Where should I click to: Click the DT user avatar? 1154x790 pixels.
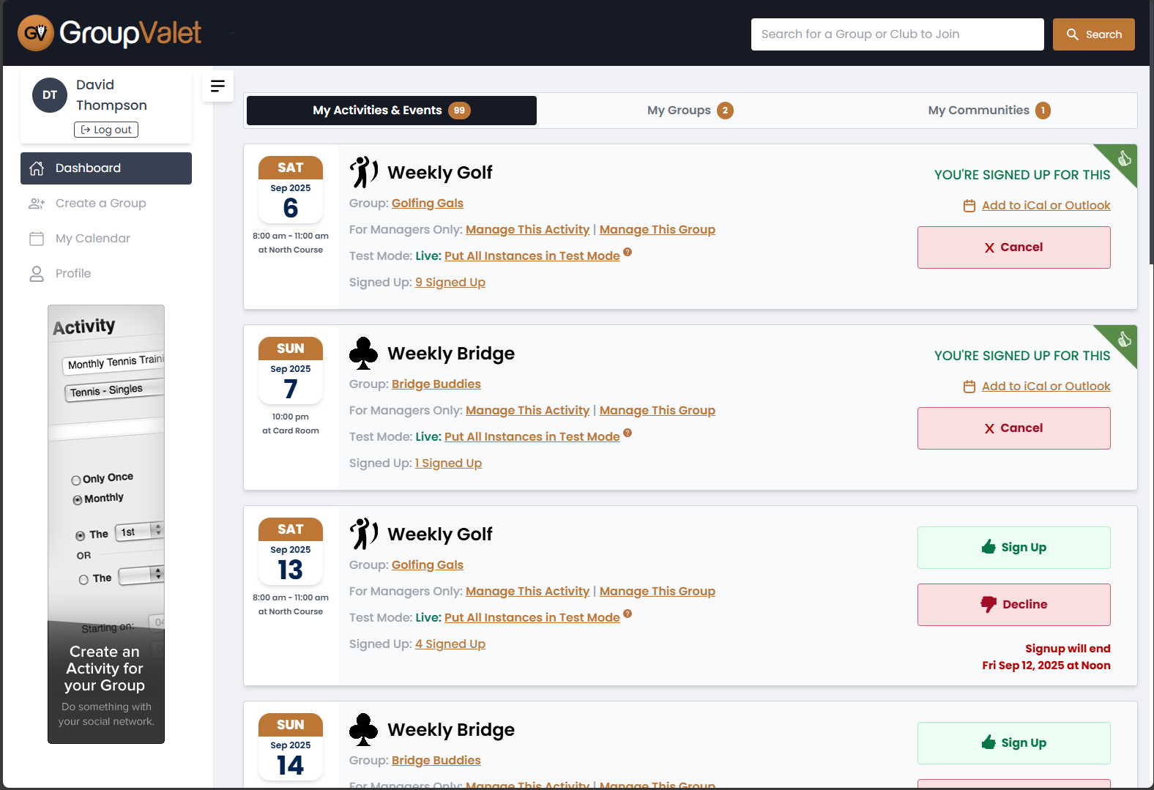[x=50, y=95]
